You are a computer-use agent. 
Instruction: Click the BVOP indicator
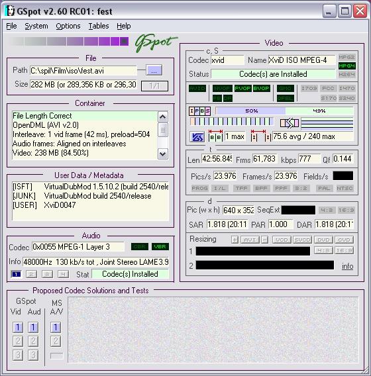(261, 88)
